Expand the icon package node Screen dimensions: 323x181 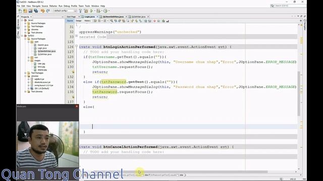pyautogui.click(x=28, y=57)
